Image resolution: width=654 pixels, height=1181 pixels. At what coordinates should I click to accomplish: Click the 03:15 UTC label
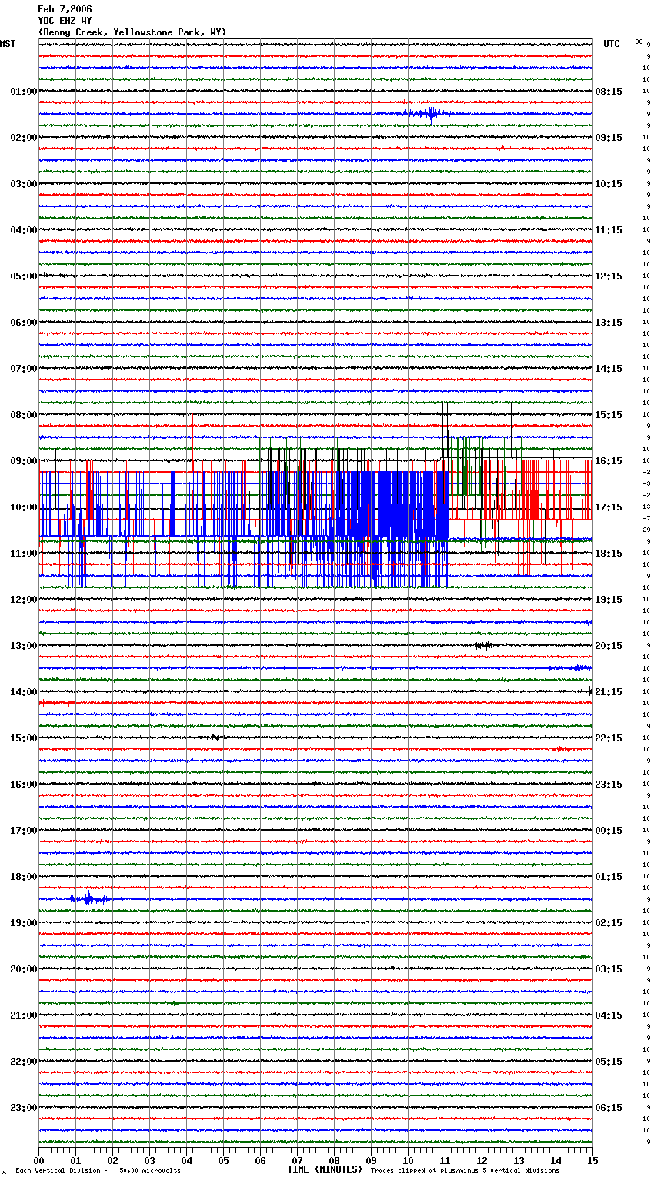coord(609,969)
